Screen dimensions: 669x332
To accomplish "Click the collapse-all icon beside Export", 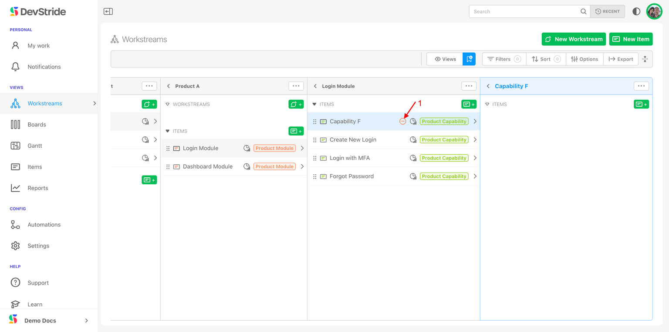I will point(645,59).
